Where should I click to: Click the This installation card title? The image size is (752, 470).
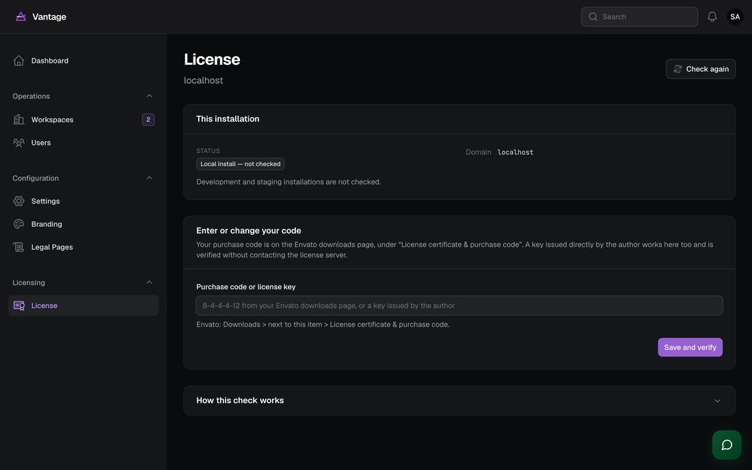[x=228, y=119]
